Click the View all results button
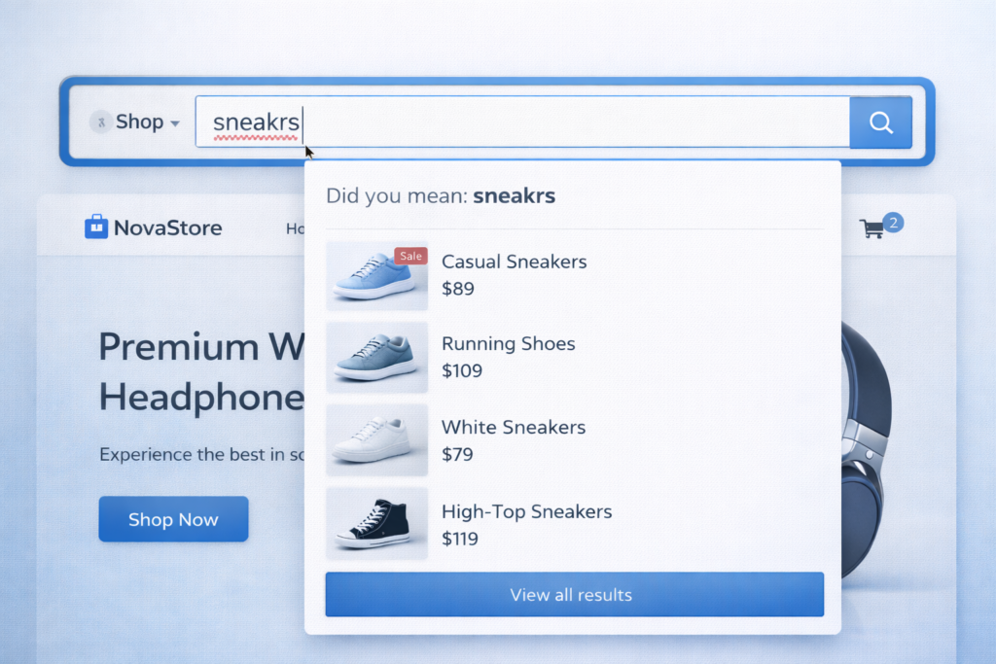Screen dimensions: 996x664 [x=574, y=594]
